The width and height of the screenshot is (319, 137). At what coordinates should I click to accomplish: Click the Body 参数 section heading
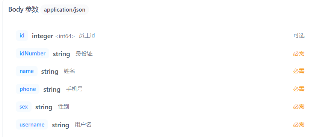pyautogui.click(x=23, y=9)
